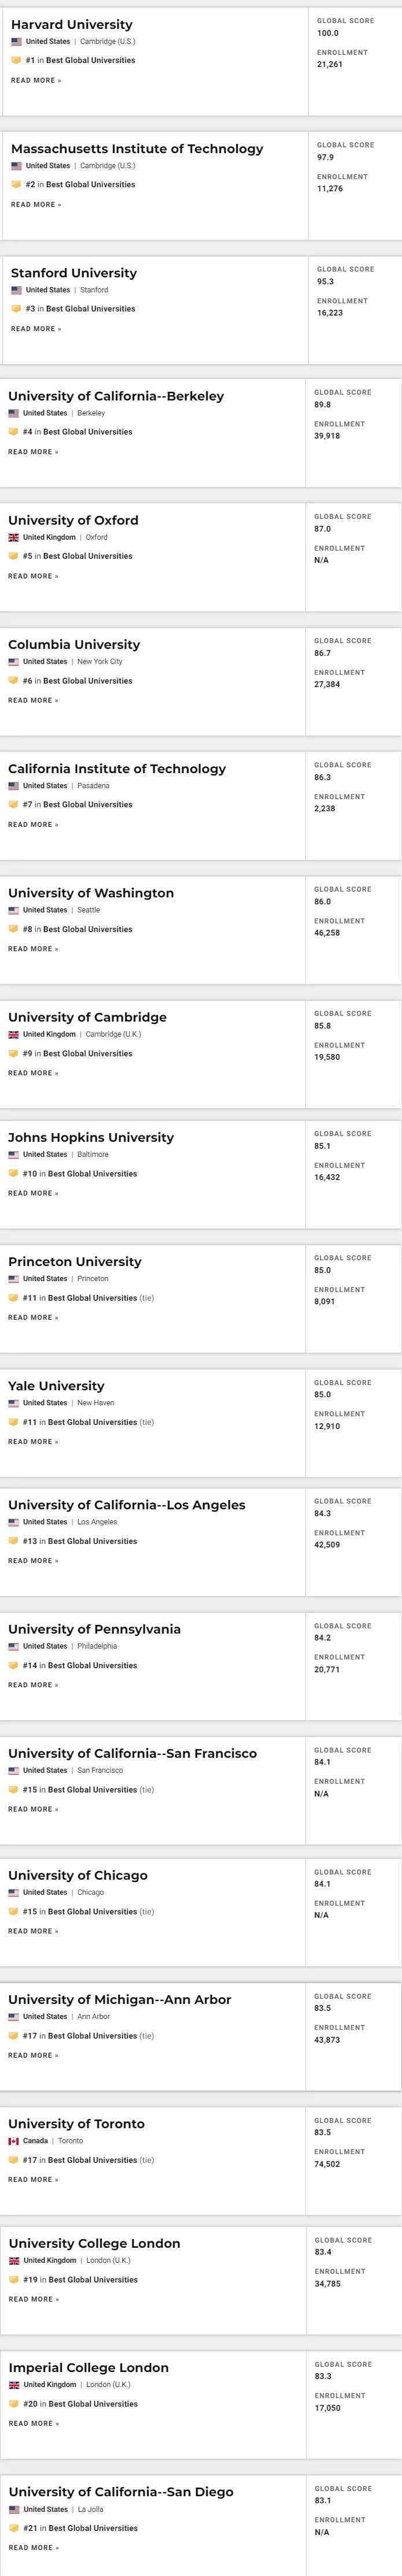This screenshot has height=2576, width=402.
Task: Click the ranking badge icon next to #7 Caltech
Action: 13,804
